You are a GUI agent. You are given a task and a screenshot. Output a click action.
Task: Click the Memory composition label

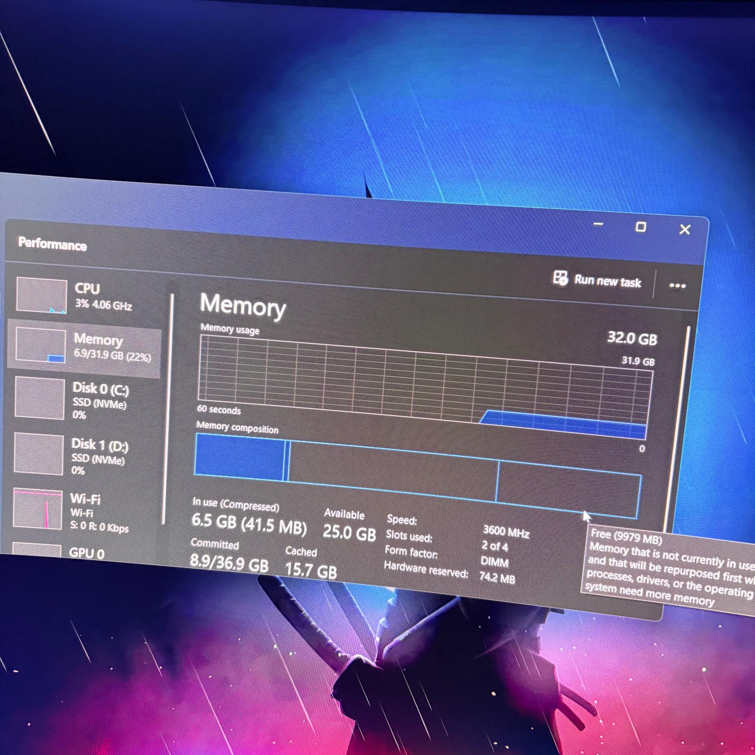[x=237, y=427]
